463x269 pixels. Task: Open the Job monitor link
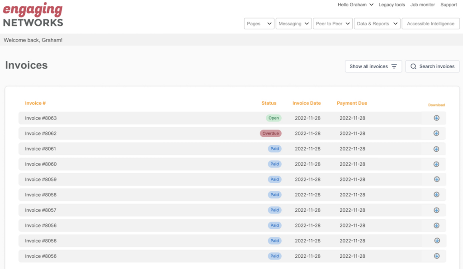point(422,5)
